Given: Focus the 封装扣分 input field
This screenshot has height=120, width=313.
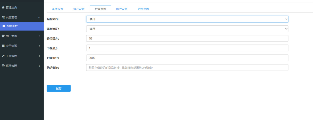Looking at the screenshot, I should click(x=187, y=58).
